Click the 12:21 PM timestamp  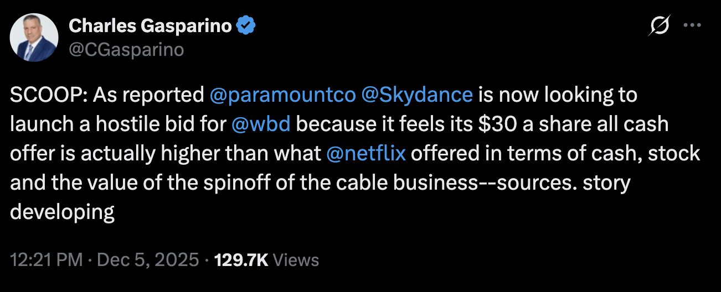(47, 260)
